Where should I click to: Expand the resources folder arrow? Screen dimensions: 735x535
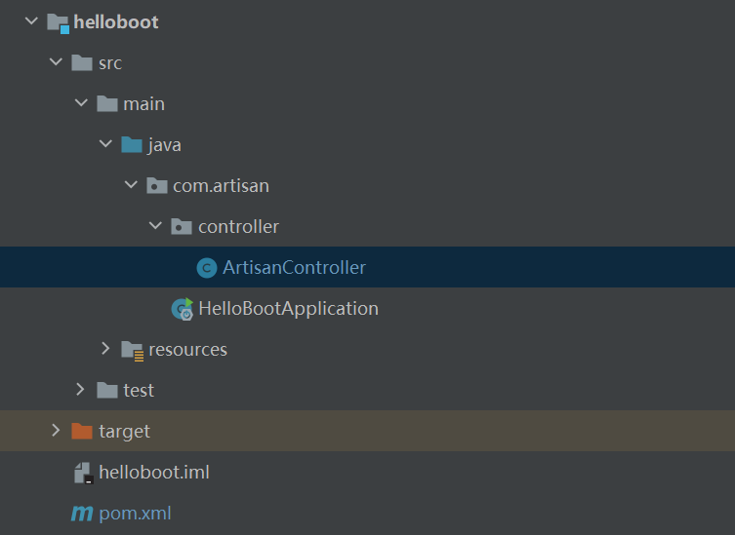[105, 349]
